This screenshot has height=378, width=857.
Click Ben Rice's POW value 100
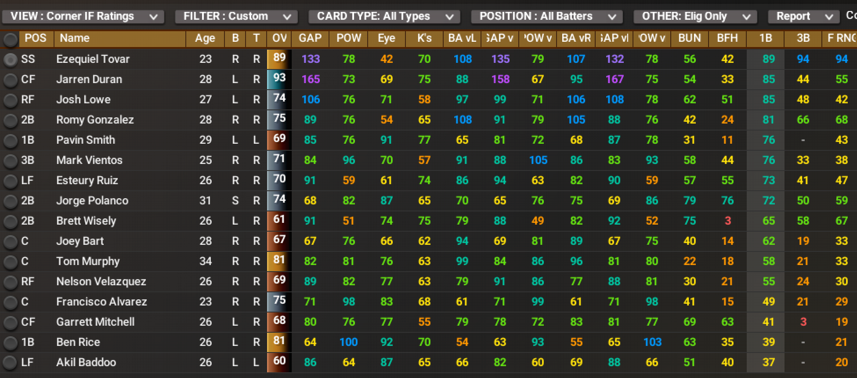(349, 342)
